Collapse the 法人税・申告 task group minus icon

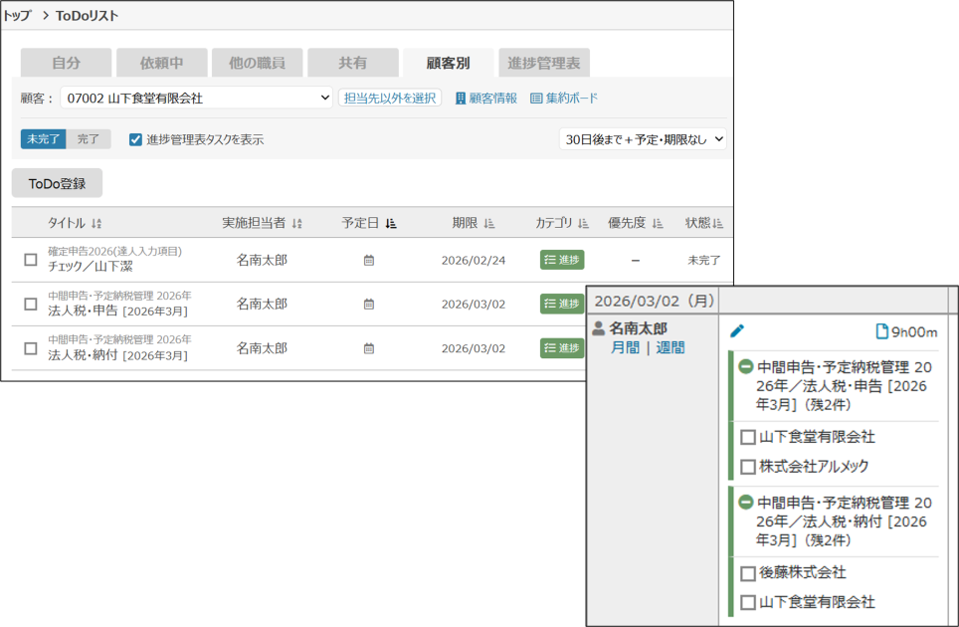(746, 366)
